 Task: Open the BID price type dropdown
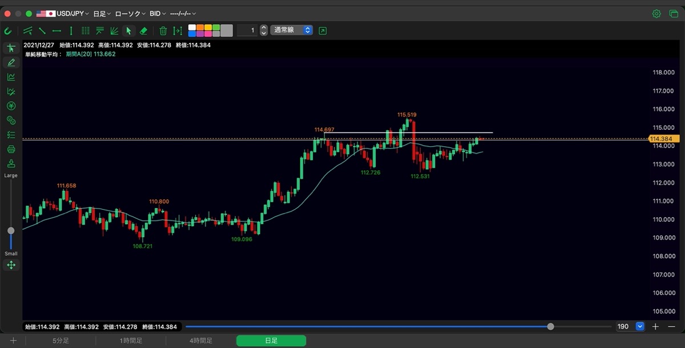coord(158,14)
